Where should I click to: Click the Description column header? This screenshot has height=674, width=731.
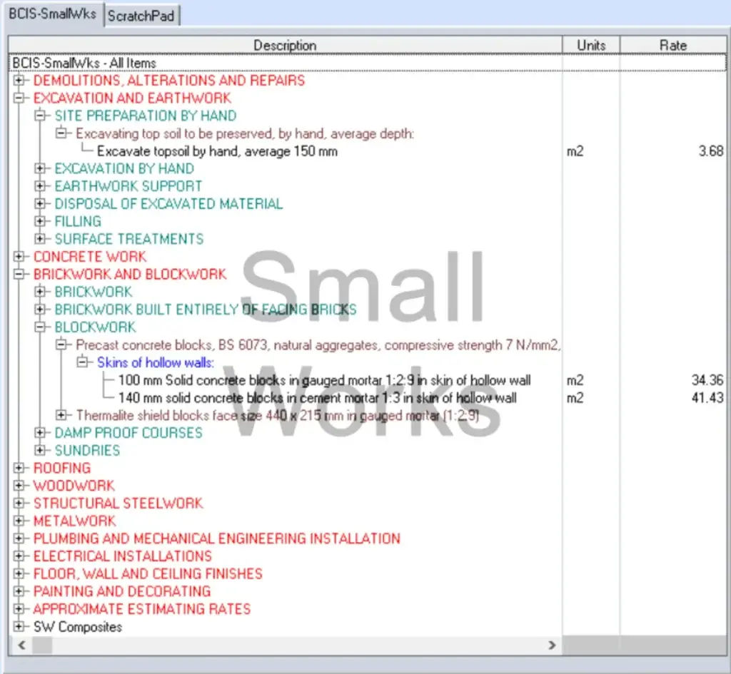(285, 45)
